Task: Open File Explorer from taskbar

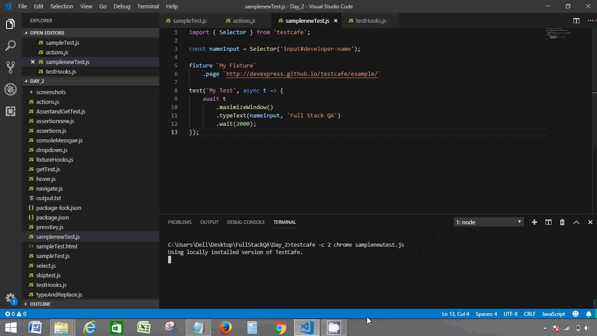Action: pyautogui.click(x=61, y=328)
